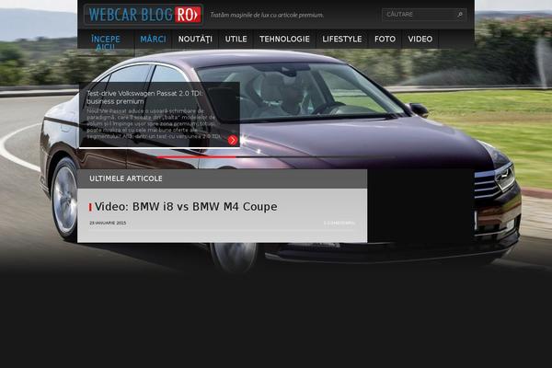Open the Începe aici menu item
Screen dimensions: 552x368
click(106, 43)
